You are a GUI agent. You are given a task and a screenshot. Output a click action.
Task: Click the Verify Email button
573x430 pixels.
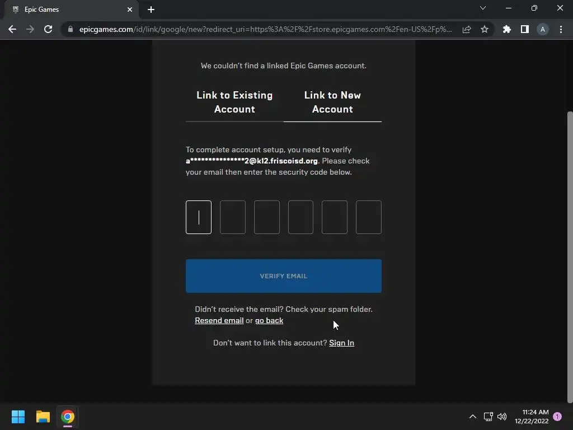(284, 276)
